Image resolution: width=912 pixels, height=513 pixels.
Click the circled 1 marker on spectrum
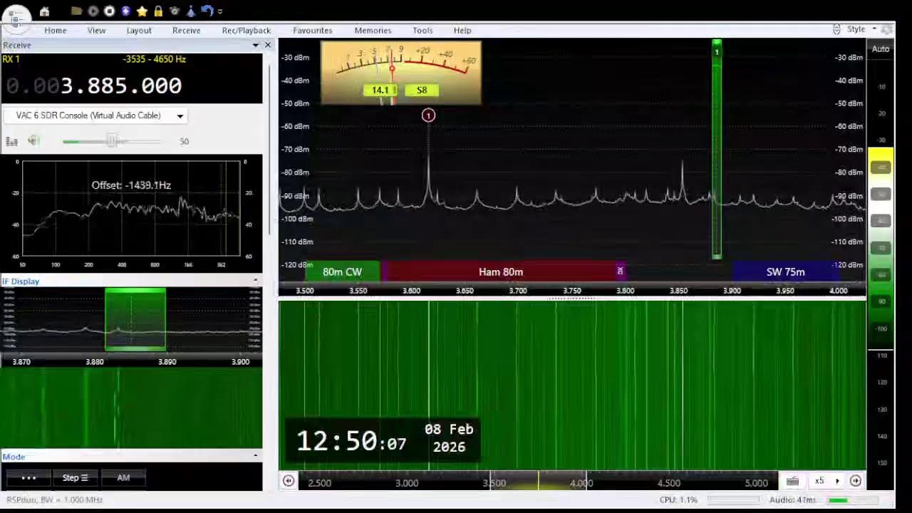(x=428, y=115)
